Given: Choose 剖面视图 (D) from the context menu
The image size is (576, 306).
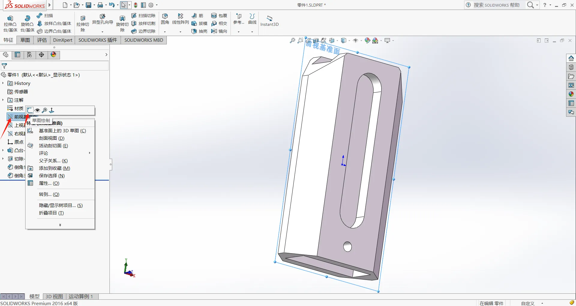Looking at the screenshot, I should coord(52,138).
